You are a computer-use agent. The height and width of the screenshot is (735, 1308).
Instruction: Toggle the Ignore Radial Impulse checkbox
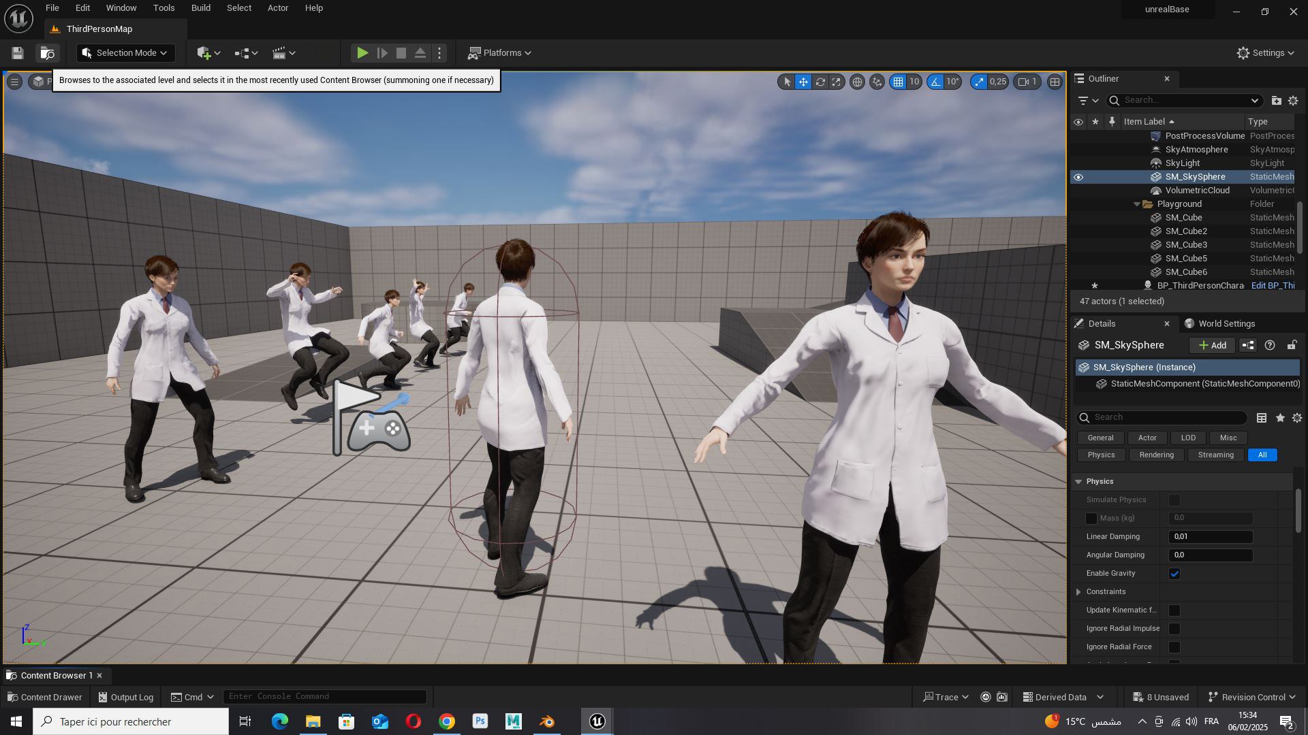[1174, 629]
